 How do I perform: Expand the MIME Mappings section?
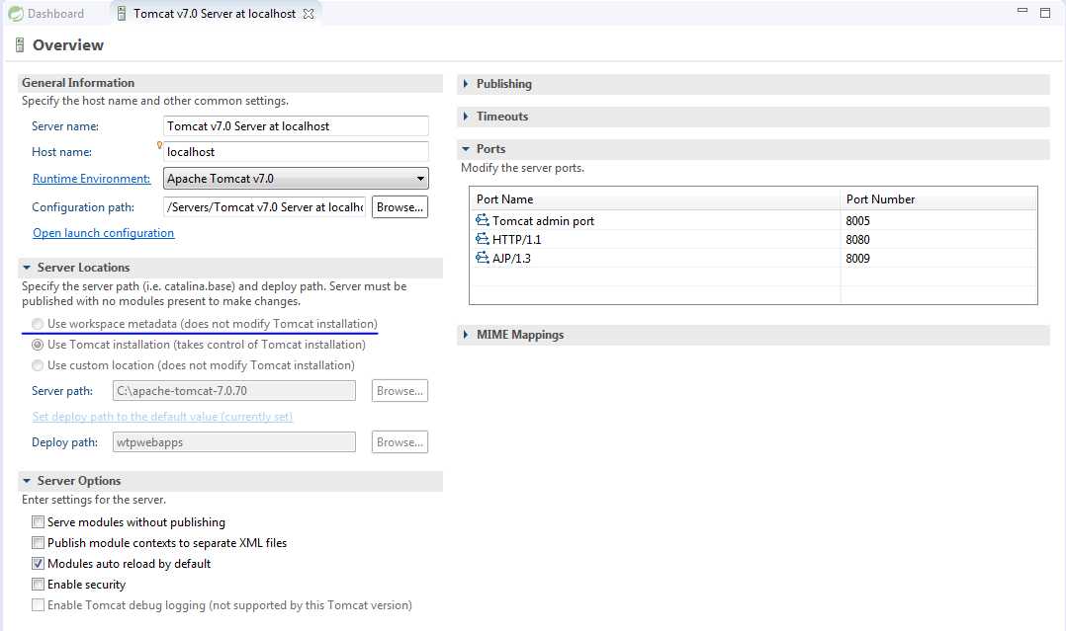coord(466,334)
